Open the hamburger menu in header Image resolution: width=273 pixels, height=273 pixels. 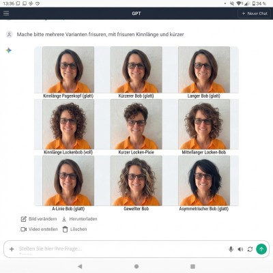coord(6,14)
